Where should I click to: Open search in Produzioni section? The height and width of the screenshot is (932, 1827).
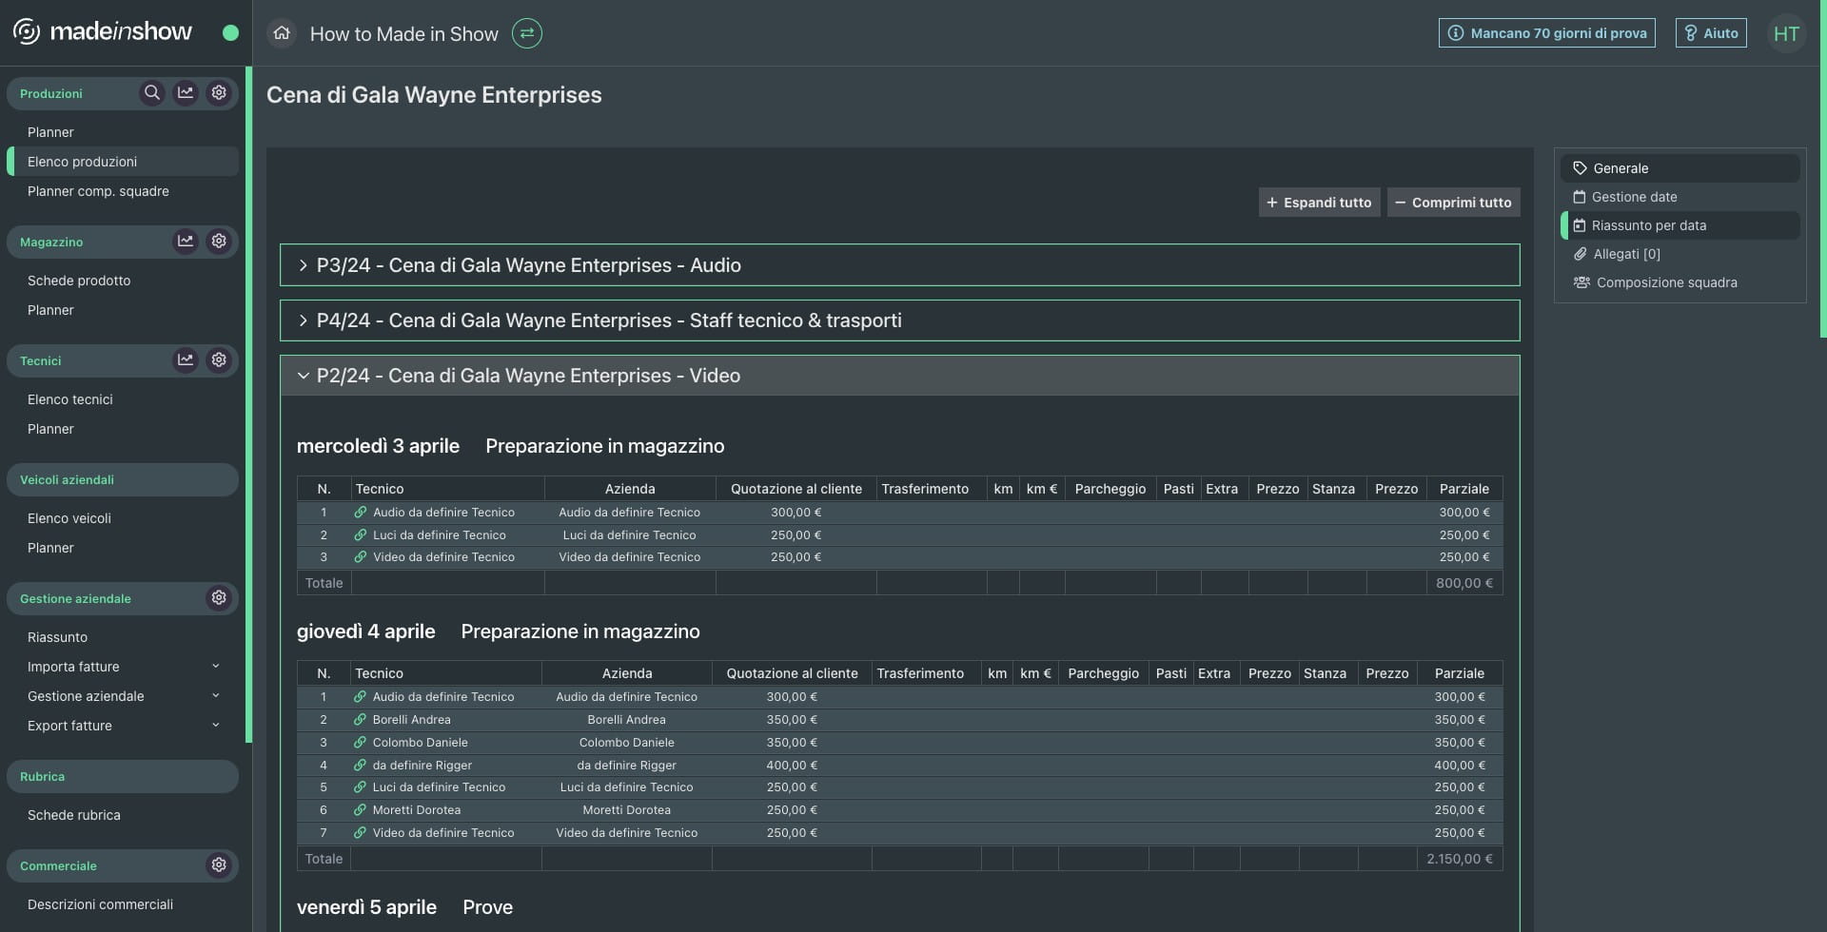(x=151, y=93)
